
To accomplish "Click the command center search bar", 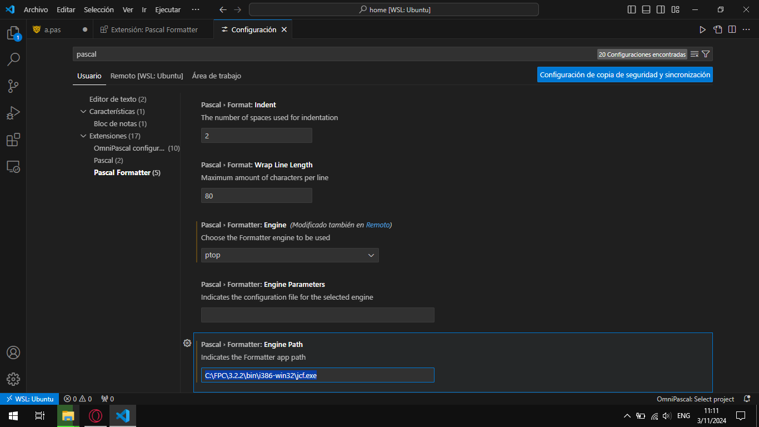I will pyautogui.click(x=394, y=9).
